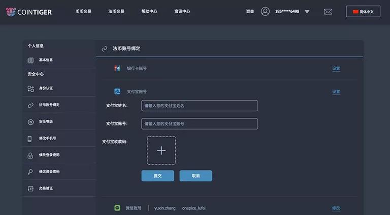Click the 法币账号绑定 page title
Viewport: 390px width, 215px height.
tap(126, 49)
